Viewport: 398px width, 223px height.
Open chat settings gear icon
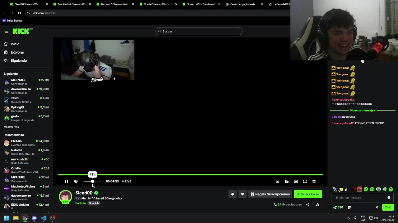pyautogui.click(x=377, y=208)
